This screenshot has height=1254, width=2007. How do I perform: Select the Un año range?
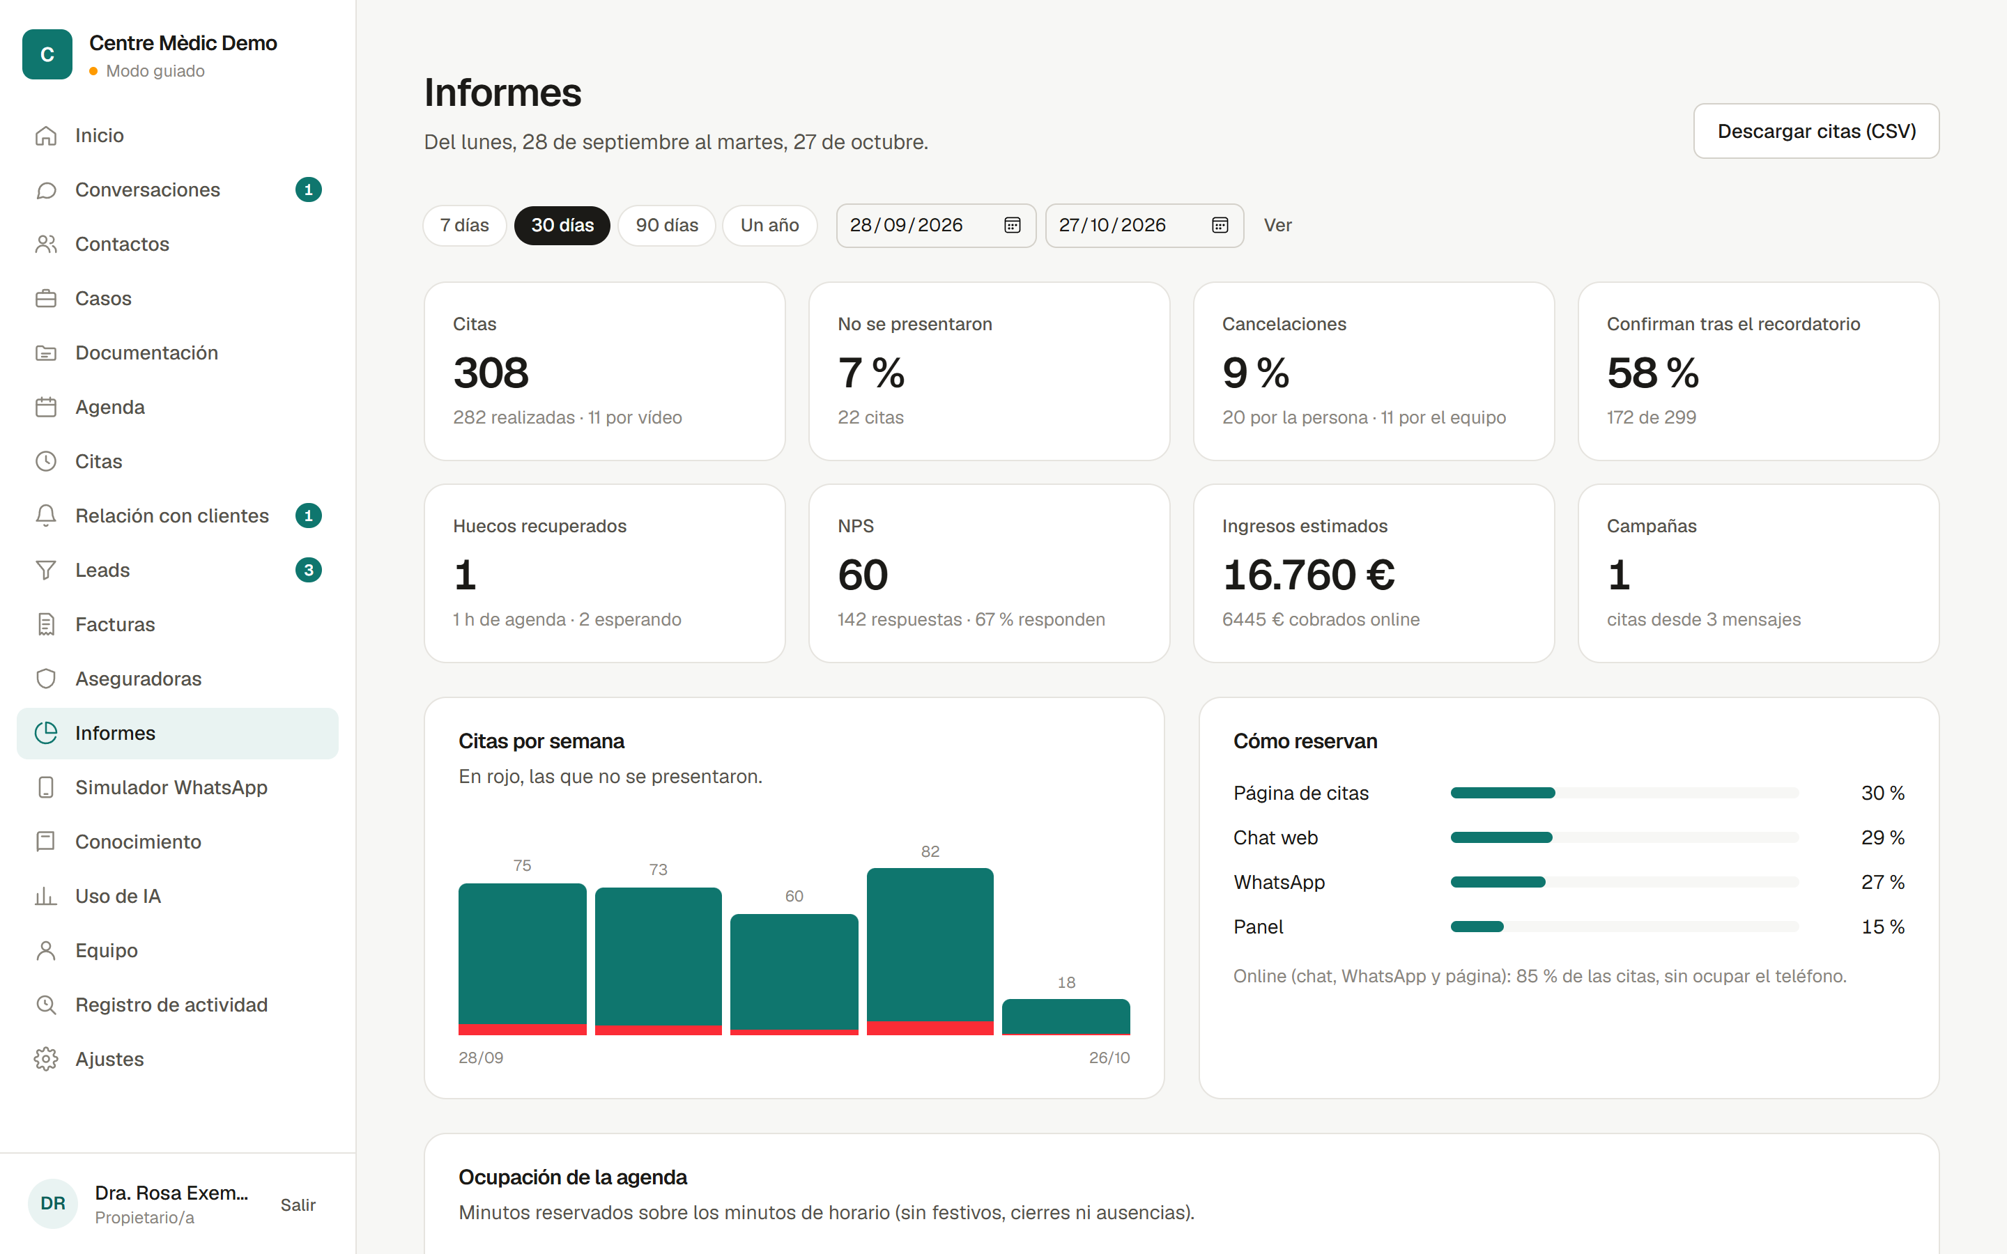click(769, 226)
